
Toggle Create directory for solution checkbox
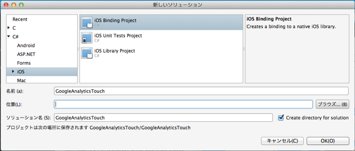(281, 118)
